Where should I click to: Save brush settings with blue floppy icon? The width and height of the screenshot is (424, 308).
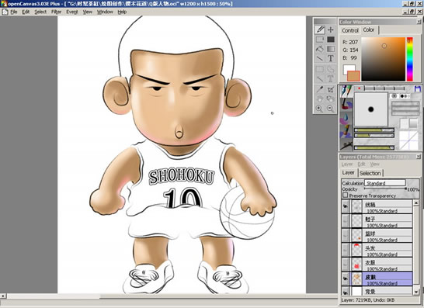(x=417, y=88)
